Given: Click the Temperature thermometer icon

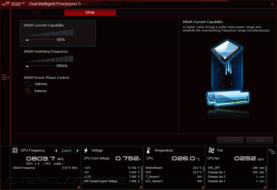Looking at the screenshot, I should click(149, 150).
